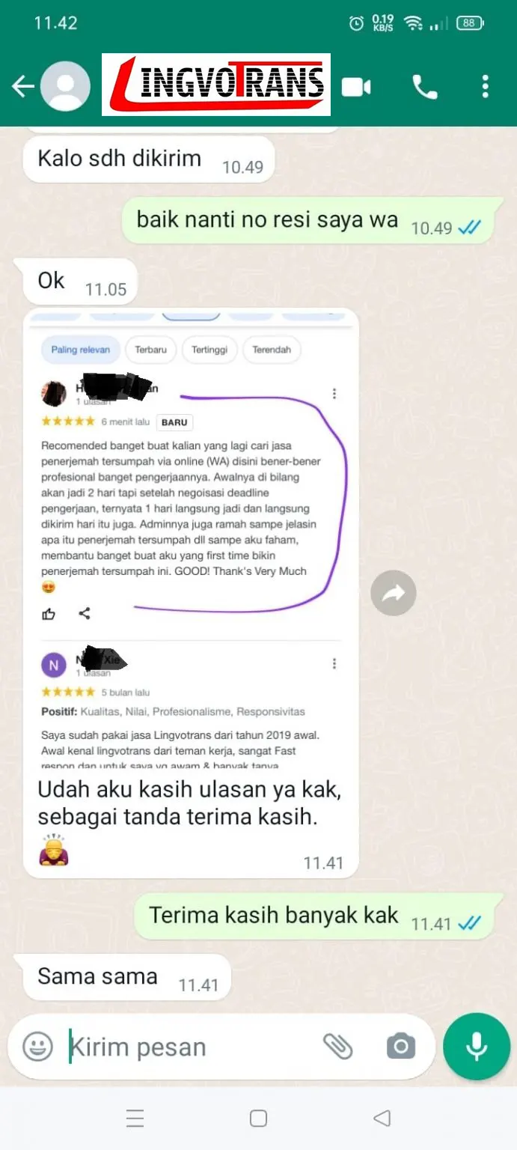Open options menu on first review

[334, 394]
